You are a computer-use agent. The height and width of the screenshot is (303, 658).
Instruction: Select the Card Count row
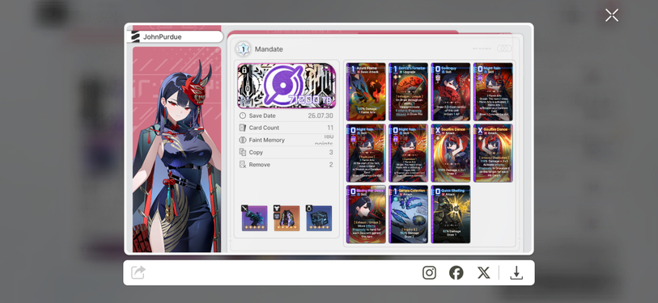(x=287, y=128)
